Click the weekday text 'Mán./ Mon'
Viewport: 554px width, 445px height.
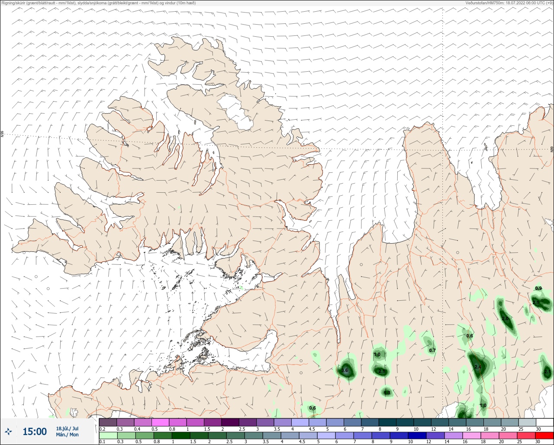click(68, 435)
